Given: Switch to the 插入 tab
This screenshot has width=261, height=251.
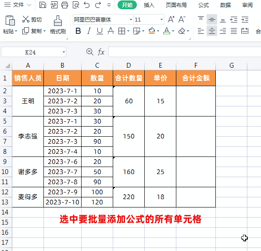Looking at the screenshot, I should coord(149,5).
